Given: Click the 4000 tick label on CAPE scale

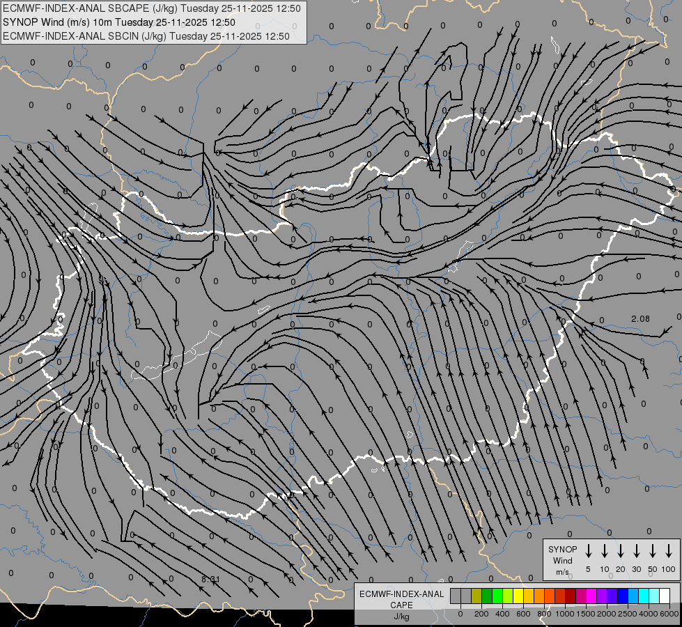Looking at the screenshot, I should 649,614.
